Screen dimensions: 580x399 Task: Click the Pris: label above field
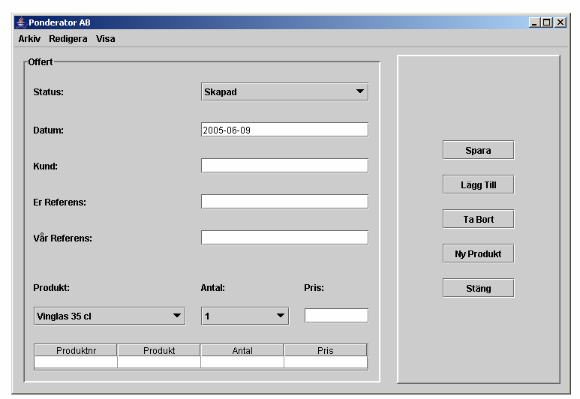click(314, 288)
